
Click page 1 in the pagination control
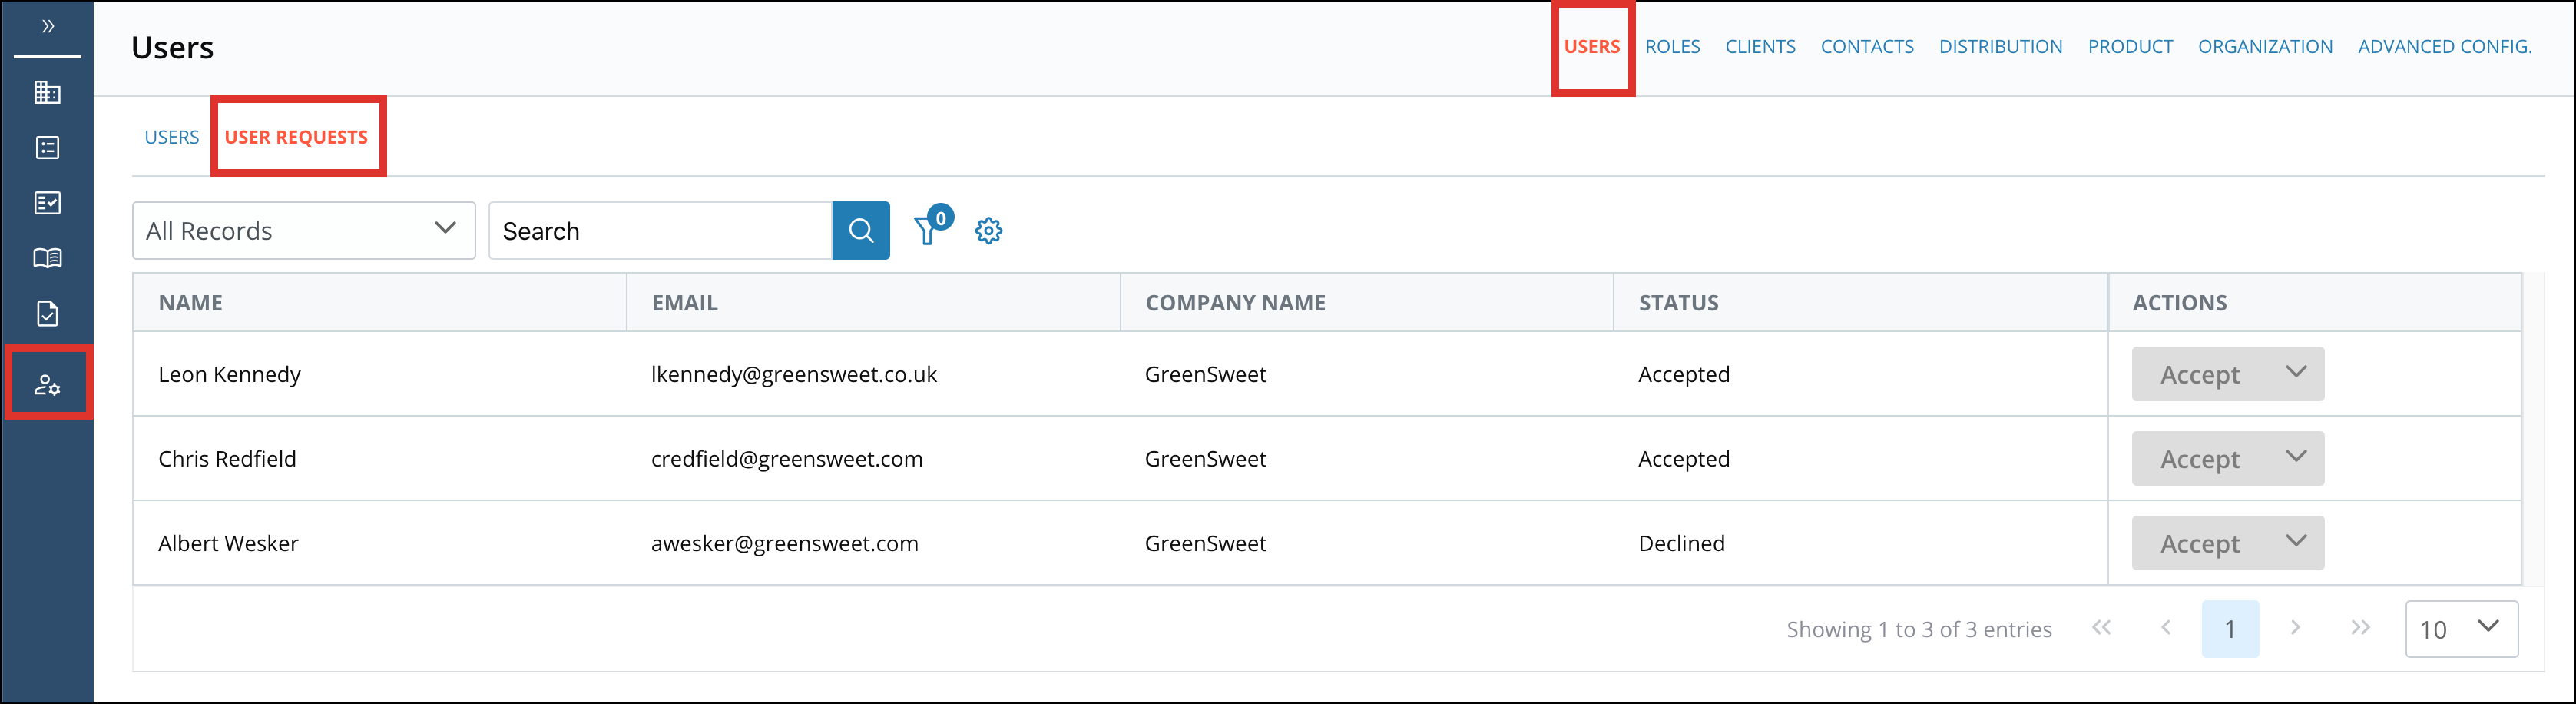tap(2231, 629)
